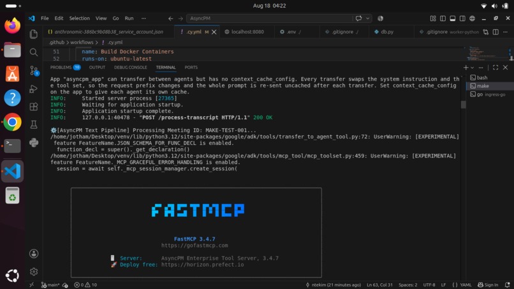The width and height of the screenshot is (514, 289).
Task: Open the Extensions view
Action: 33,107
